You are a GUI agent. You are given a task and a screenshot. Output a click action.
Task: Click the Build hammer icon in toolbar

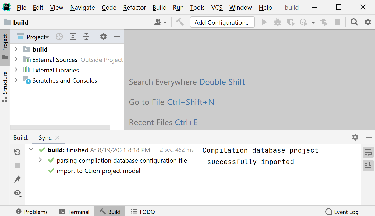(180, 22)
